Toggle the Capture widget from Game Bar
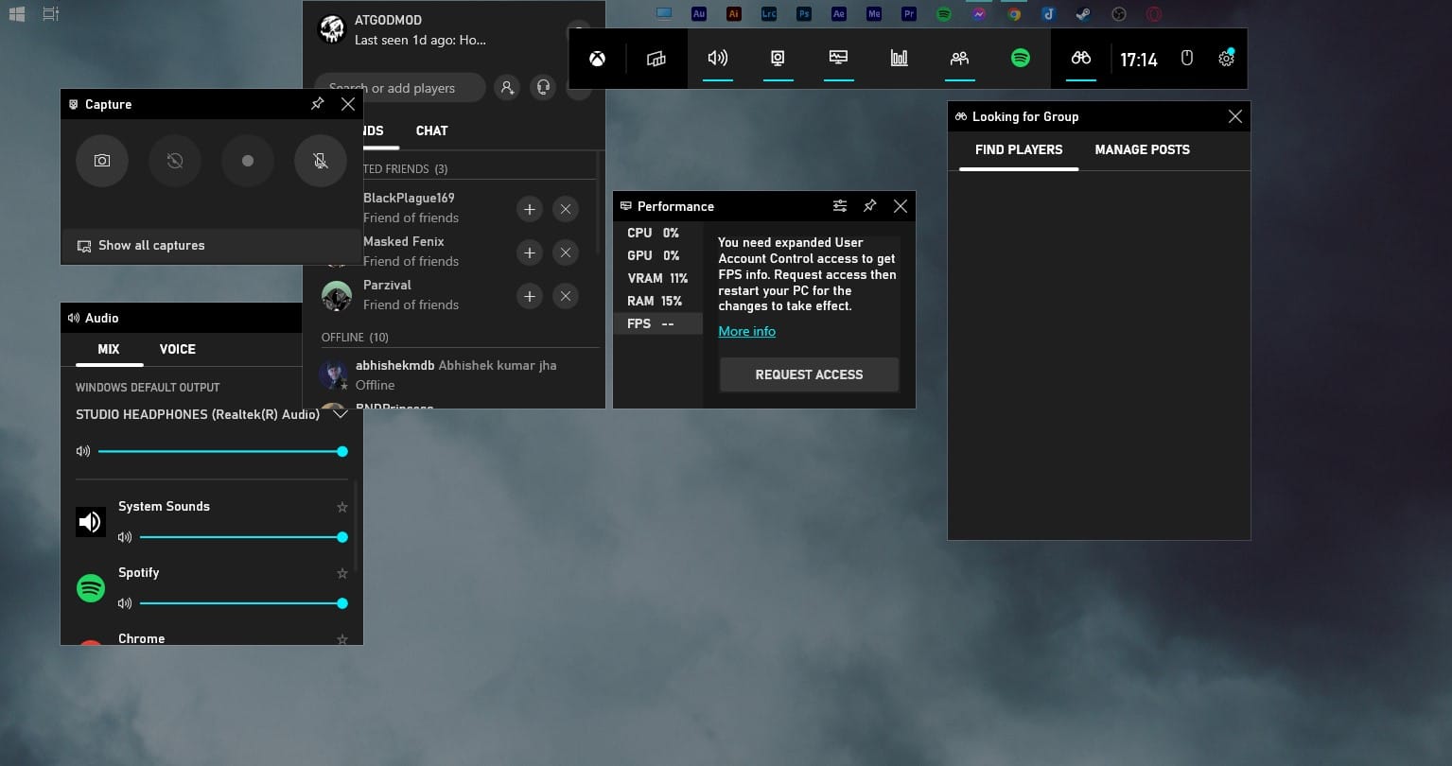 click(x=778, y=59)
